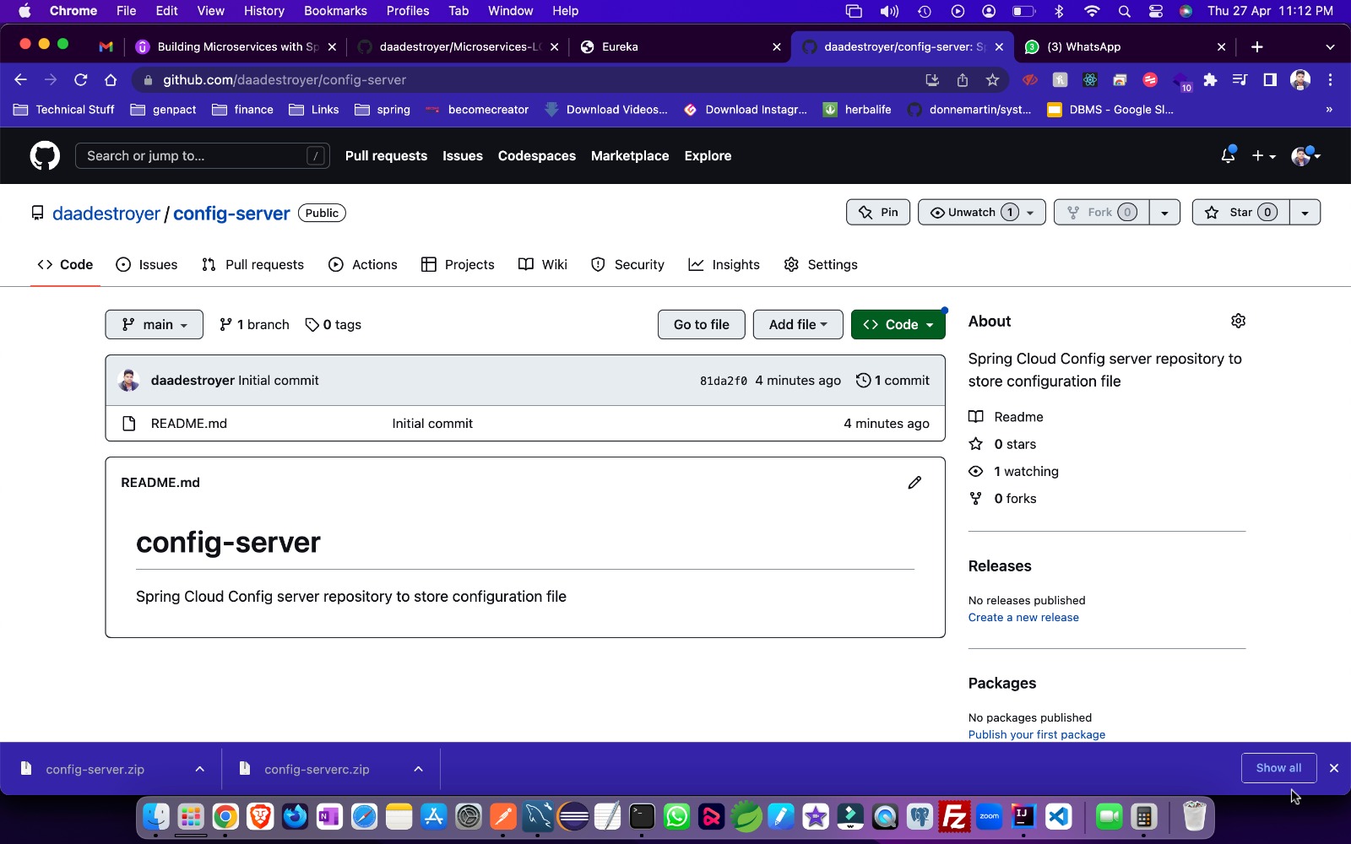
Task: Open the Create a new release link
Action: [x=1023, y=617]
